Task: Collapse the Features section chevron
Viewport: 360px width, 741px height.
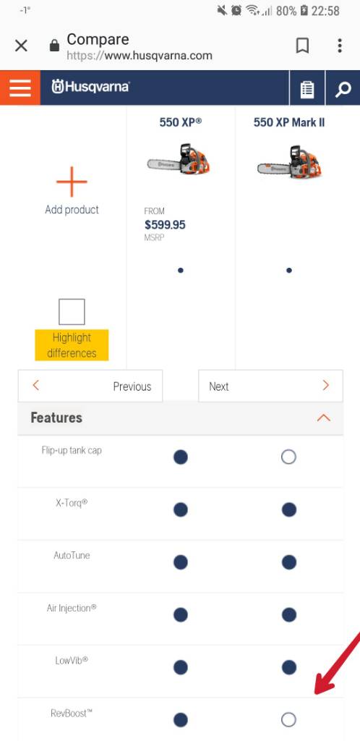Action: (x=324, y=418)
